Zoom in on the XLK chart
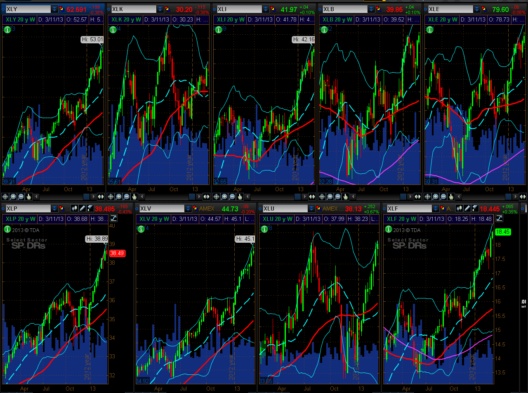 coord(118,196)
